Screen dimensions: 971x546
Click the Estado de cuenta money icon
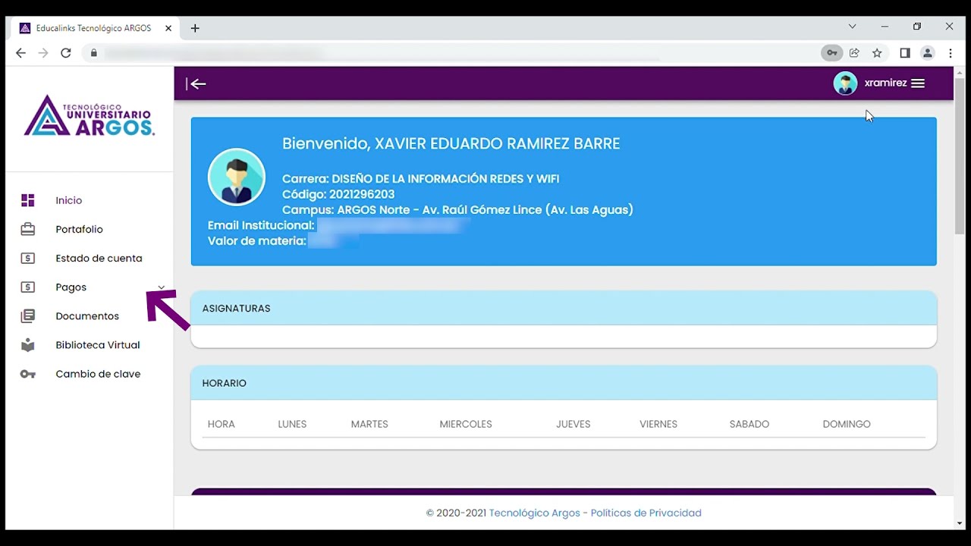click(28, 258)
